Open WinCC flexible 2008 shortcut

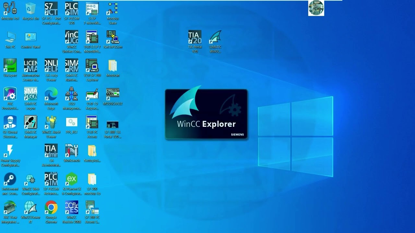click(72, 213)
